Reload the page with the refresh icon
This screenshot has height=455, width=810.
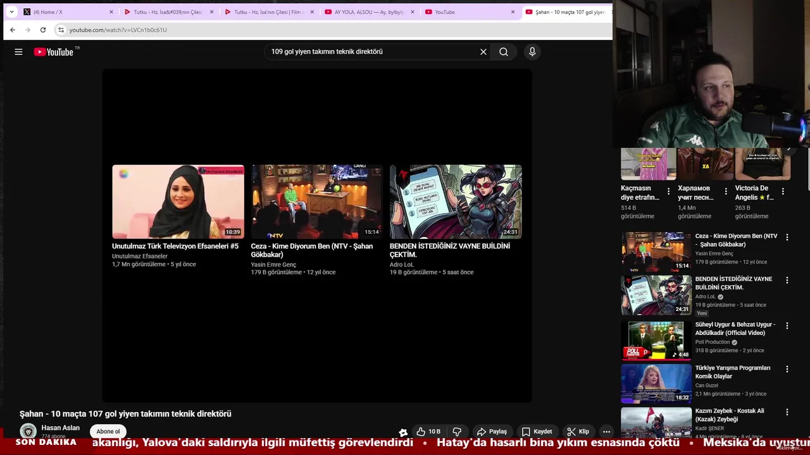coord(43,30)
